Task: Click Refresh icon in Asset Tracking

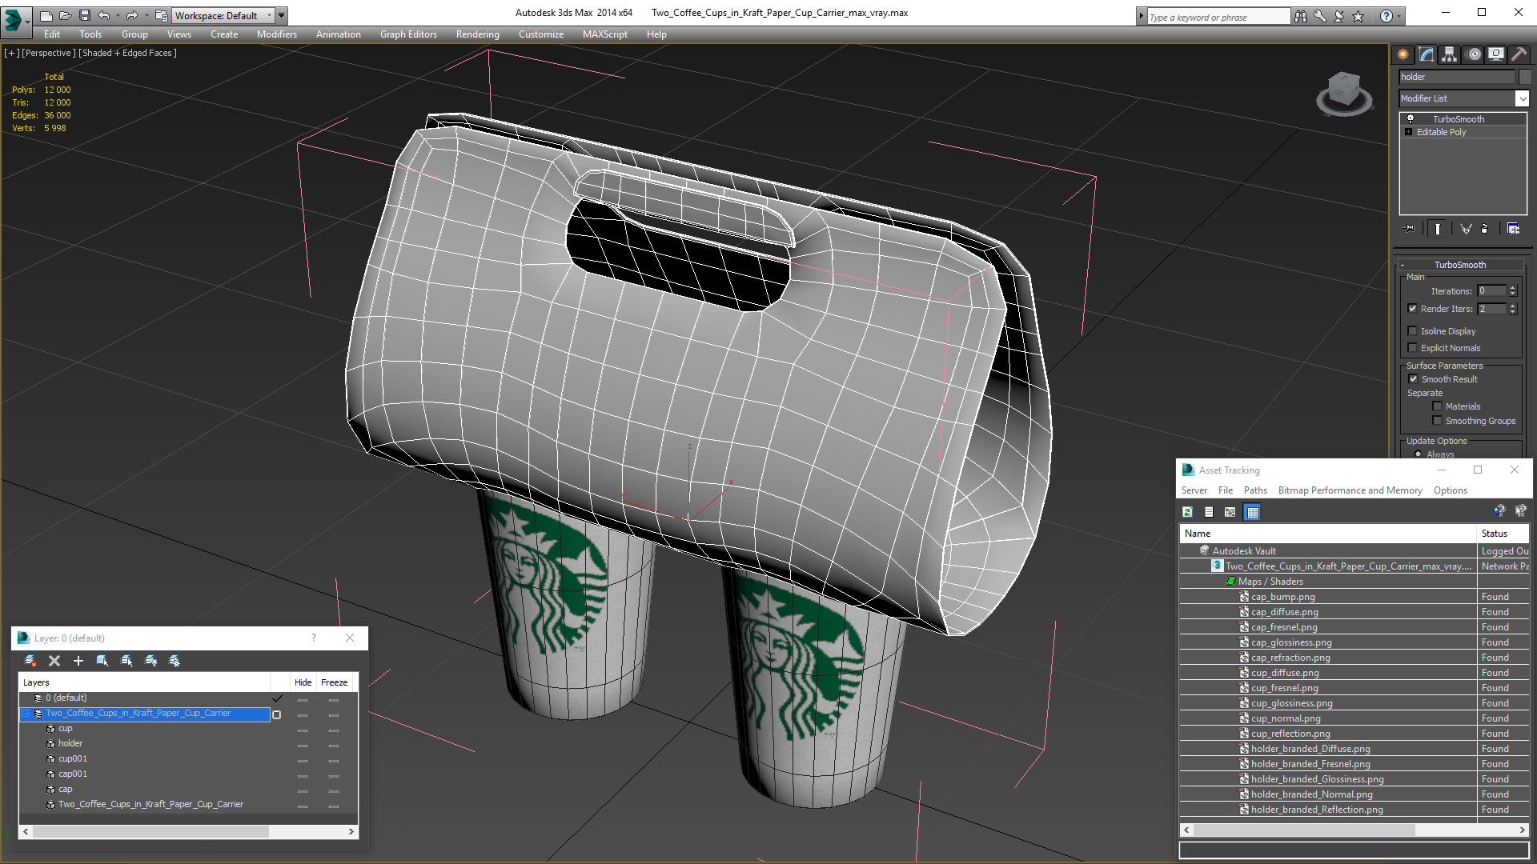Action: [x=1188, y=512]
